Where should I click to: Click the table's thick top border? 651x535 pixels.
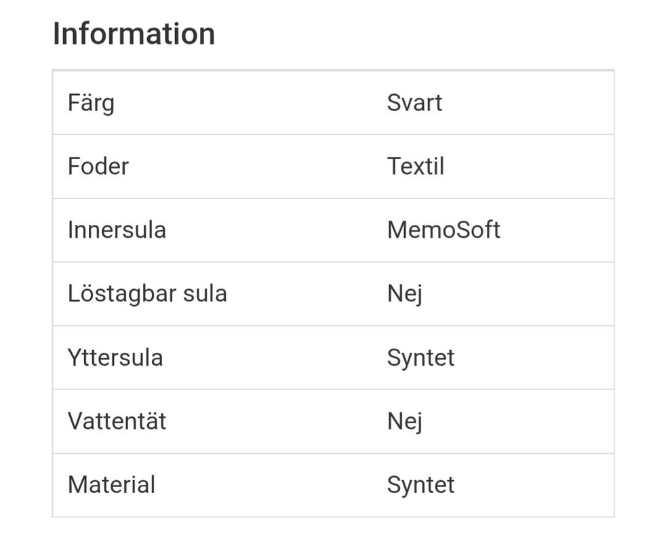pos(333,70)
